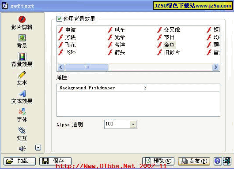Select the 节日 background effect
The width and height of the screenshot is (234, 169).
[x=169, y=37]
